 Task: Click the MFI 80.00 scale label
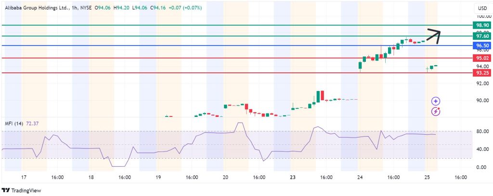coord(482,131)
